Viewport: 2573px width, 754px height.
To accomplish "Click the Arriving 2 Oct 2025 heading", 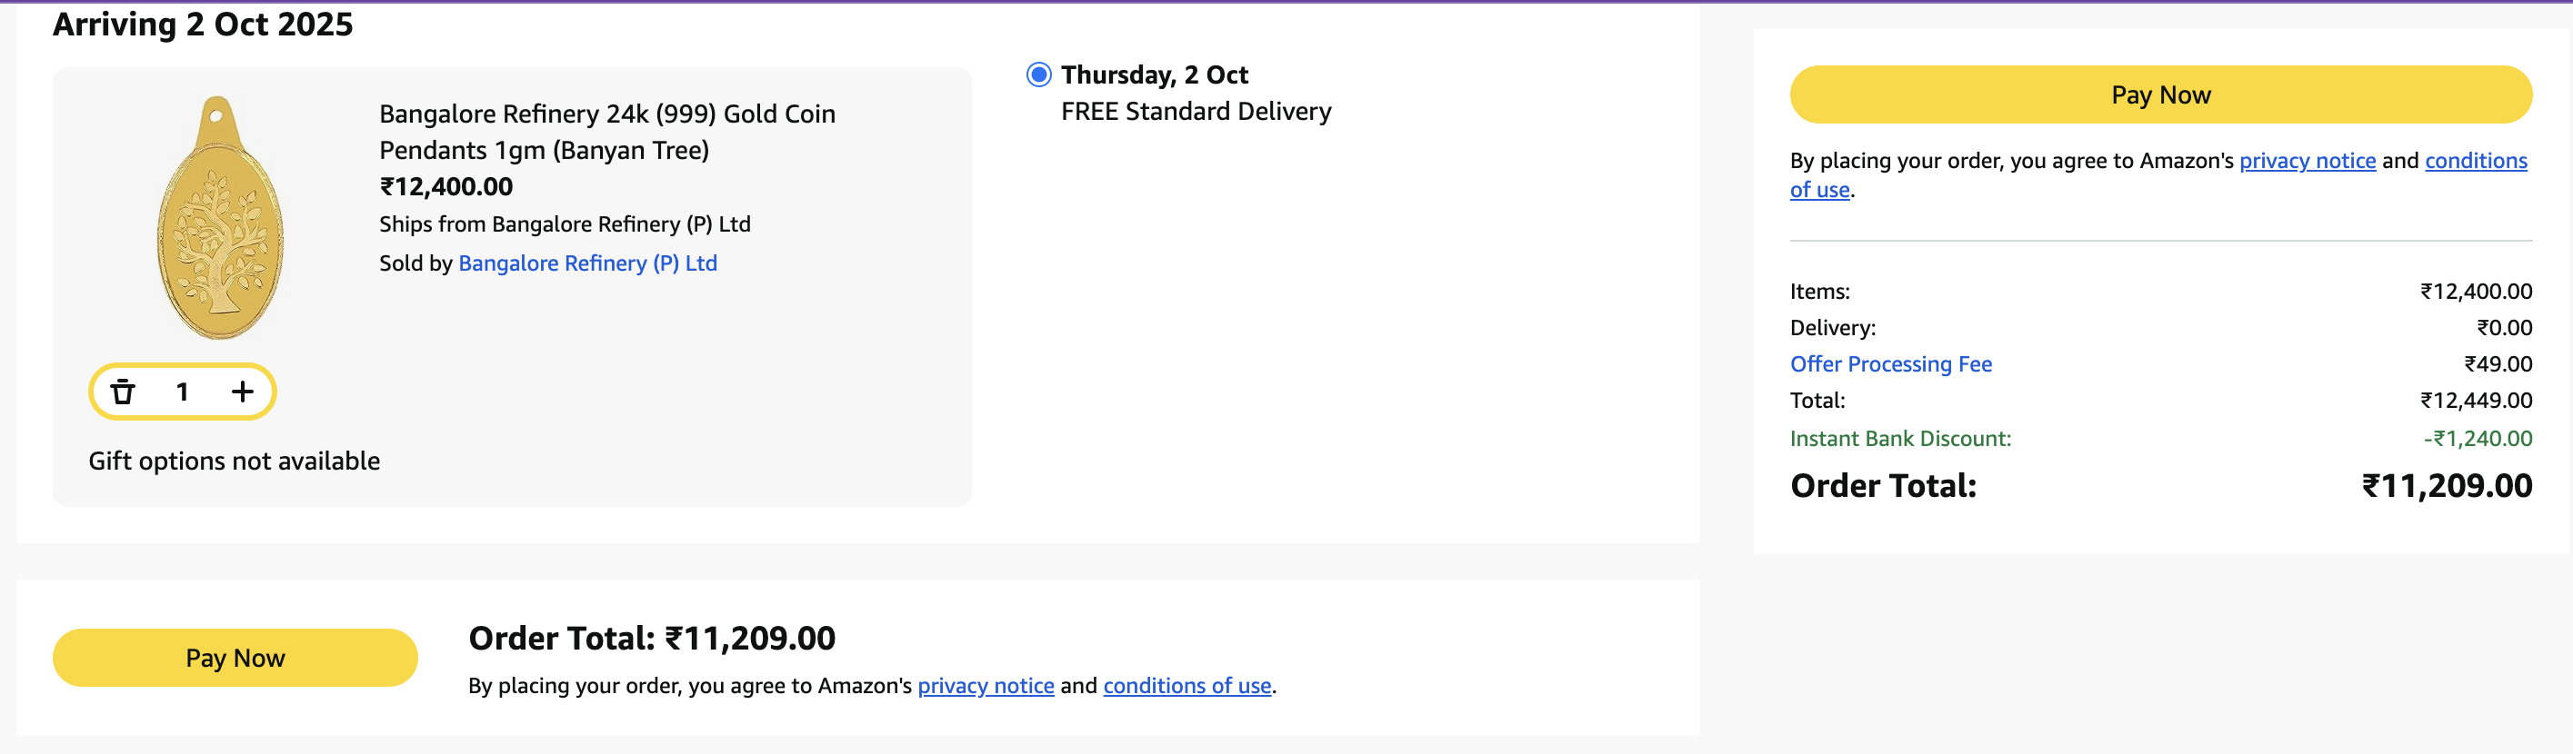I will [203, 24].
